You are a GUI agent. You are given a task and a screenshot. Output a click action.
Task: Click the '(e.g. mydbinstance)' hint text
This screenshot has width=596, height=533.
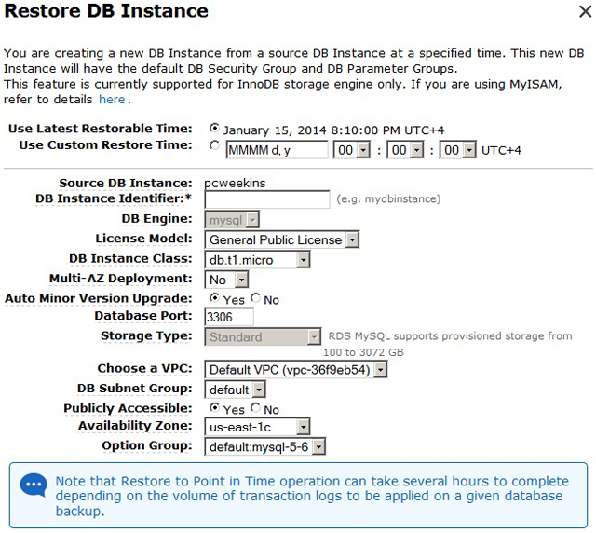tap(388, 198)
